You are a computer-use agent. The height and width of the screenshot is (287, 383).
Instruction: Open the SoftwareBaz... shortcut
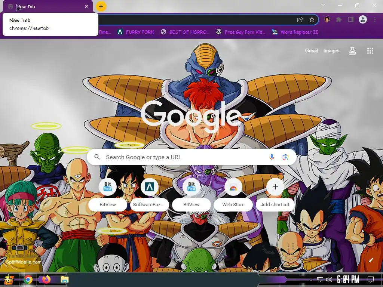pyautogui.click(x=150, y=194)
